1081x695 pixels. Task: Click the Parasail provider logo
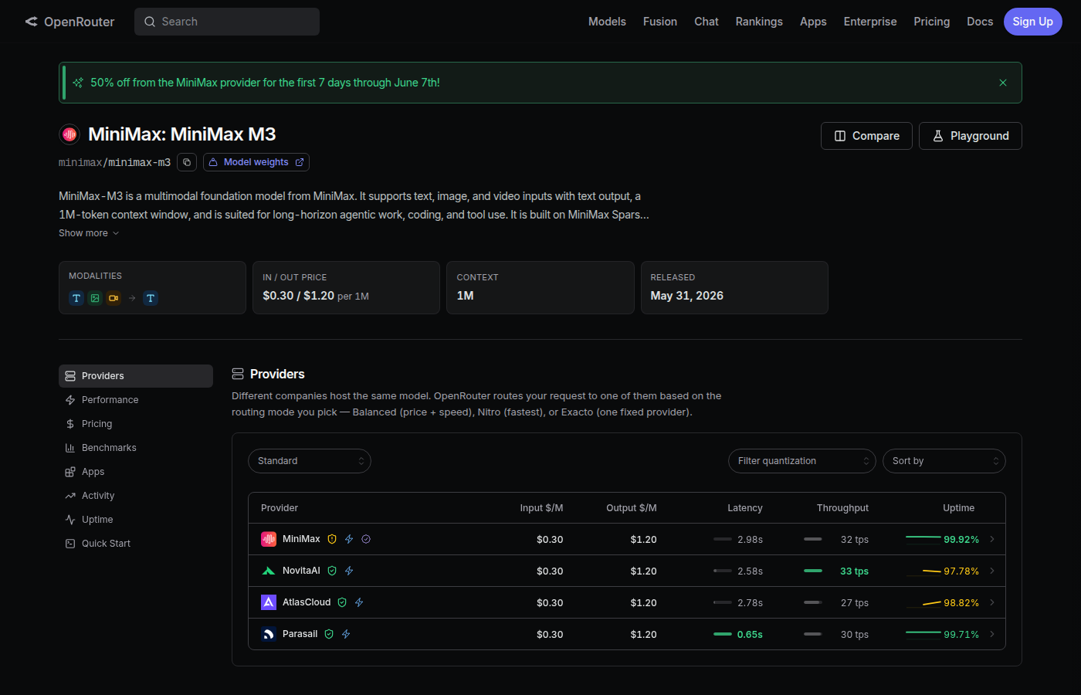tap(269, 634)
